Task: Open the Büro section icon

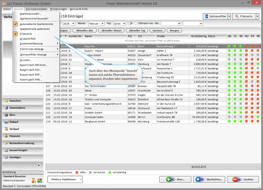Action: tap(6, 115)
